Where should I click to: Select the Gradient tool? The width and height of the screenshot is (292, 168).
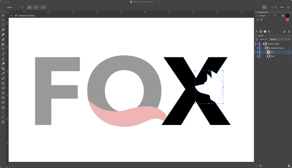pyautogui.click(x=3, y=44)
